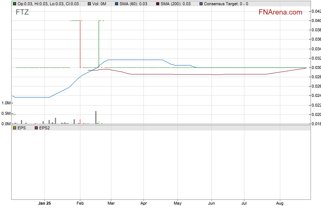Select the Jun label on the date axis
Image resolution: width=321 pixels, height=211 pixels.
point(211,203)
